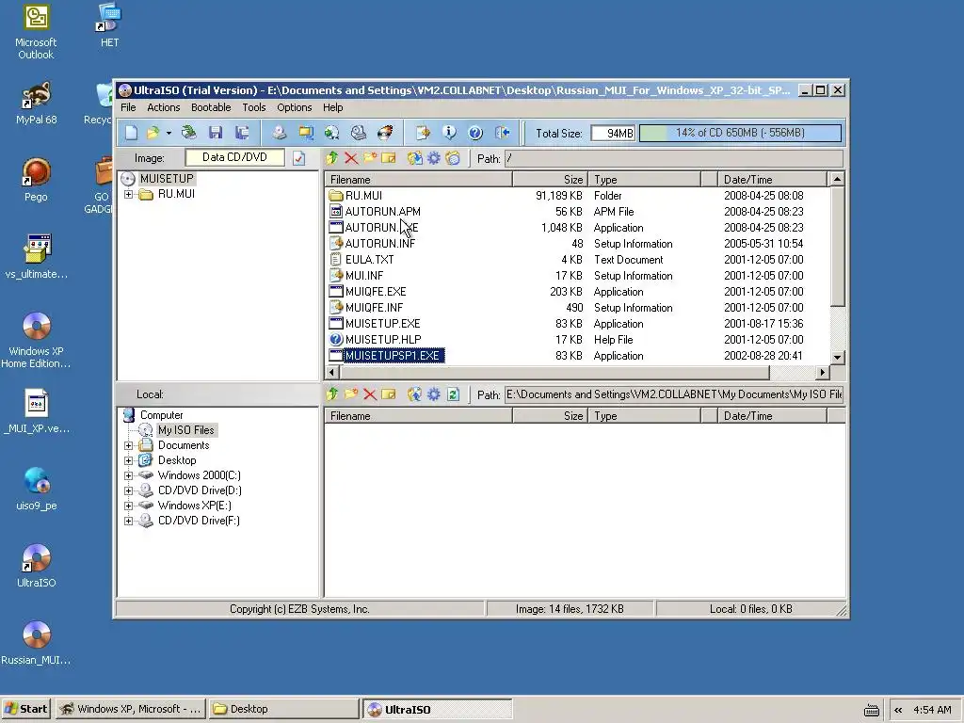
Task: Click the Compress ISO toolbar icon
Action: 306,133
